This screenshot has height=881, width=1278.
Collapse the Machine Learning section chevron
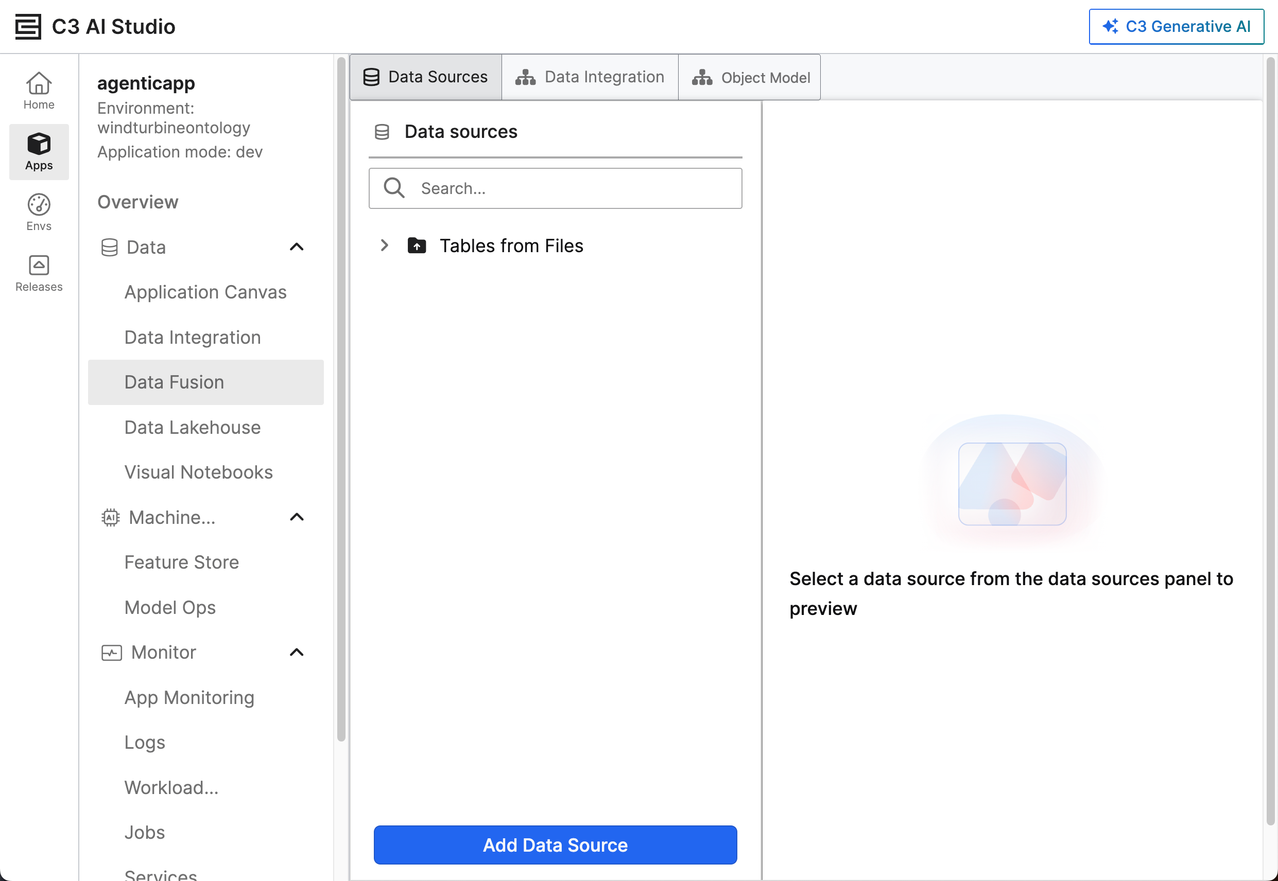(297, 517)
